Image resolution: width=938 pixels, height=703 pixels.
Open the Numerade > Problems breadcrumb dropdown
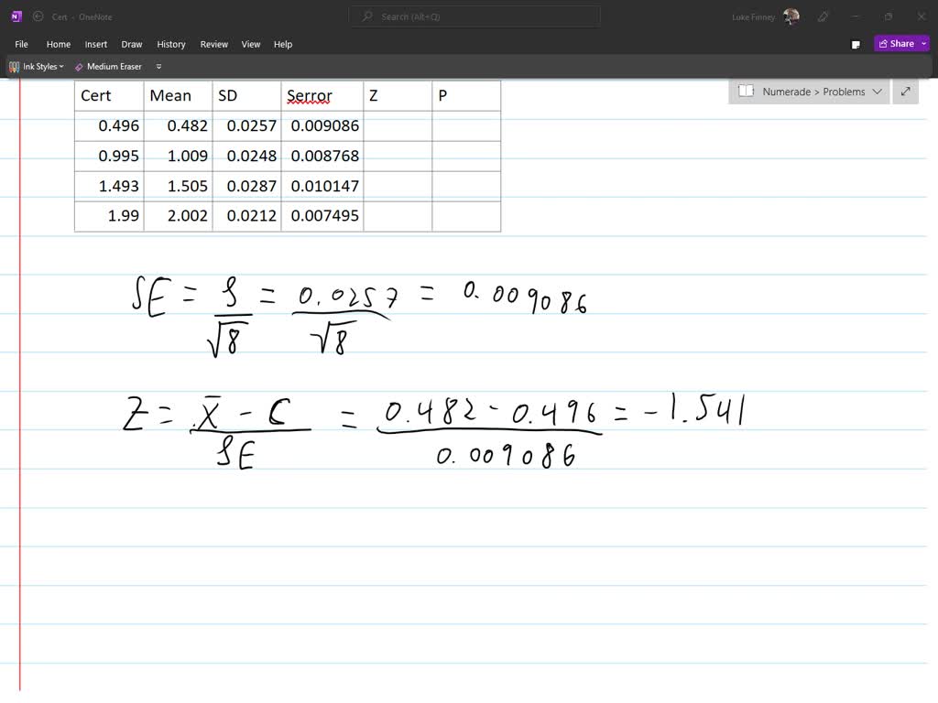click(x=877, y=92)
